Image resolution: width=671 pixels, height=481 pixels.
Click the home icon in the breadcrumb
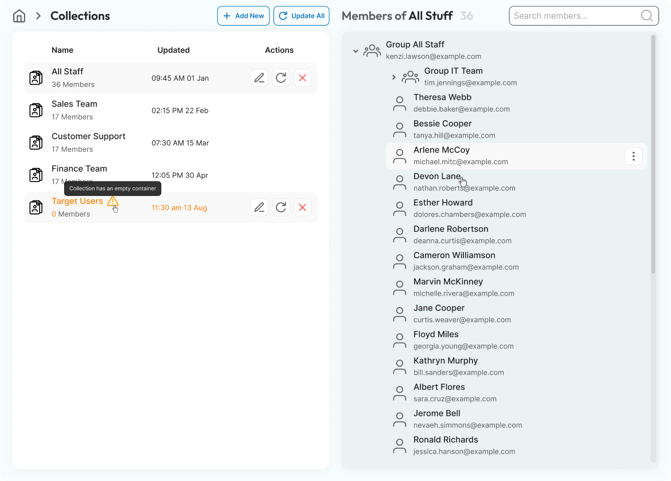(19, 15)
